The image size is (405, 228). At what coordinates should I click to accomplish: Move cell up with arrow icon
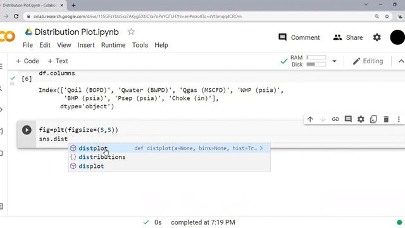310,119
